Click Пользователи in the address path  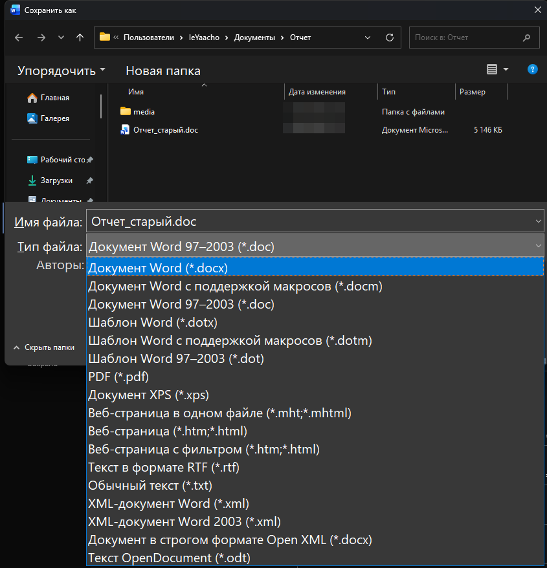click(149, 38)
